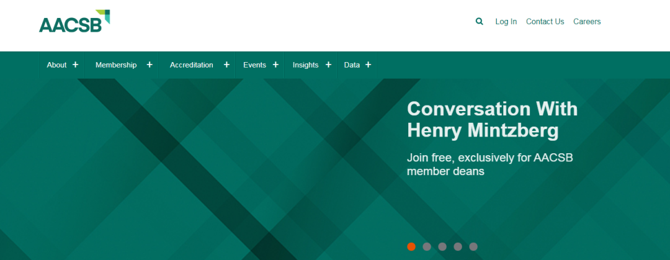This screenshot has height=260, width=670.
Task: Open search with magnifying glass icon
Action: [479, 21]
